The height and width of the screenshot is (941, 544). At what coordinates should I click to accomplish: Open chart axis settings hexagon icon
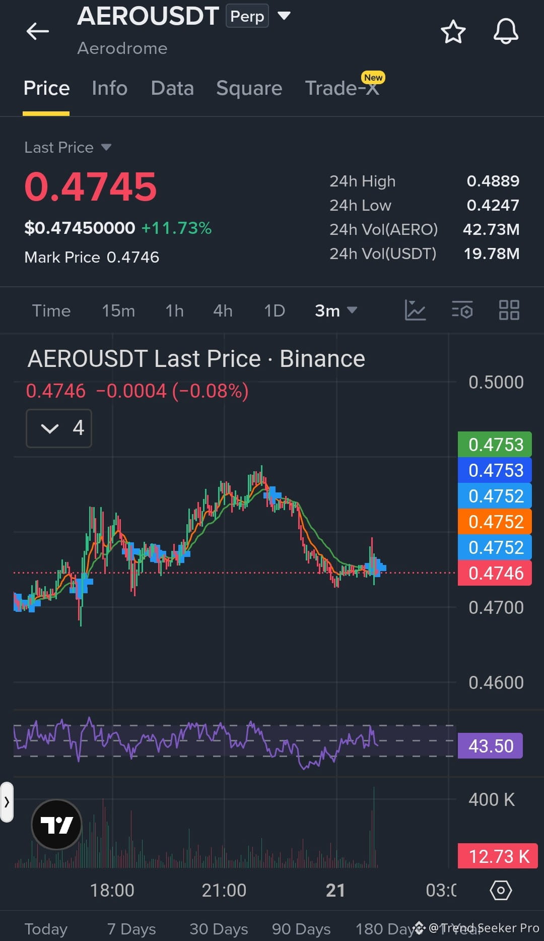tap(501, 890)
